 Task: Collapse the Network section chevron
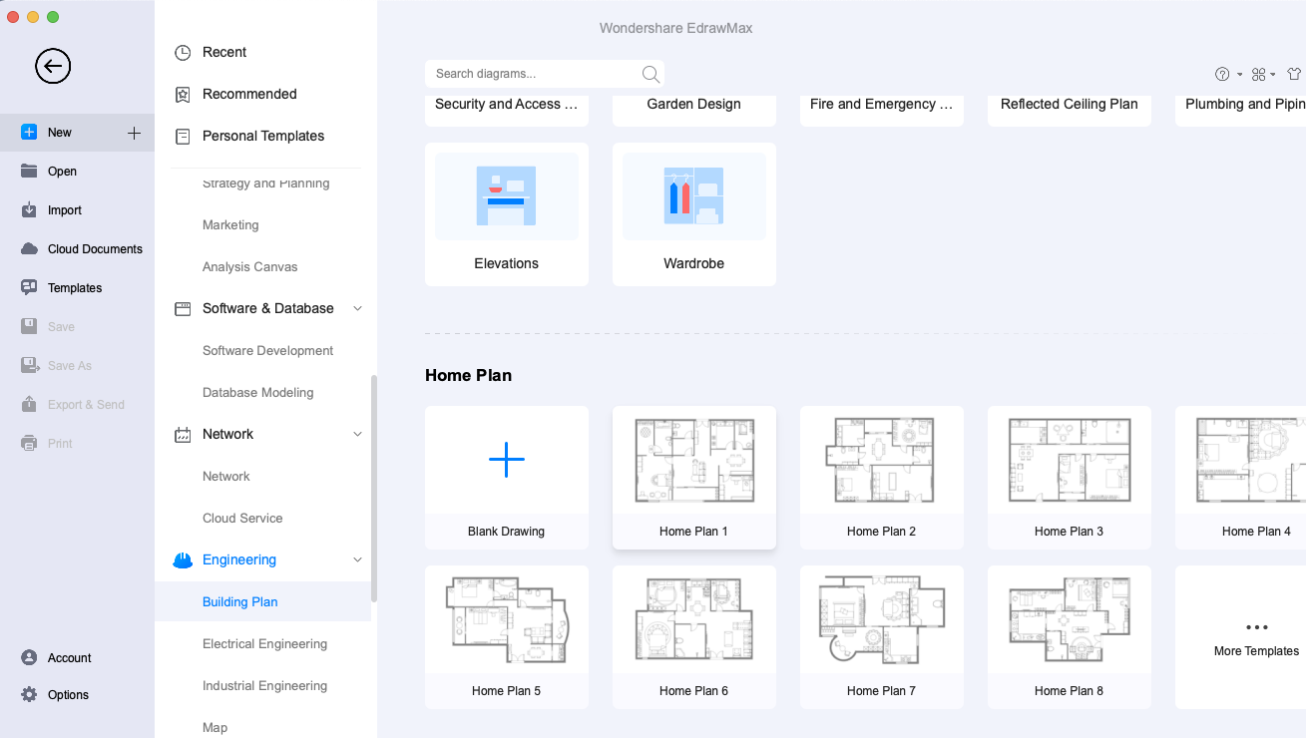point(357,434)
